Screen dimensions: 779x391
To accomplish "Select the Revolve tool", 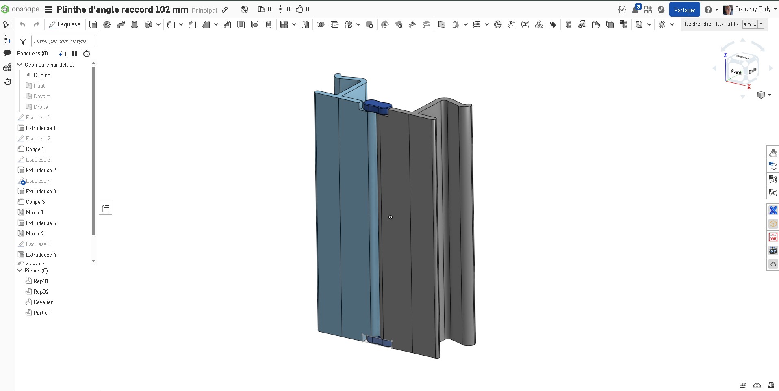I will tap(107, 24).
